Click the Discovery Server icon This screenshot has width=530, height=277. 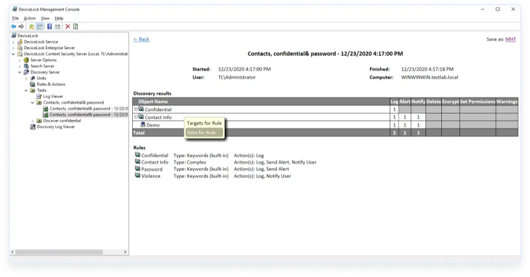point(26,72)
